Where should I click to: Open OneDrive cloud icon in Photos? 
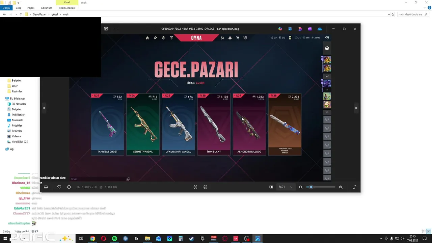(x=320, y=29)
